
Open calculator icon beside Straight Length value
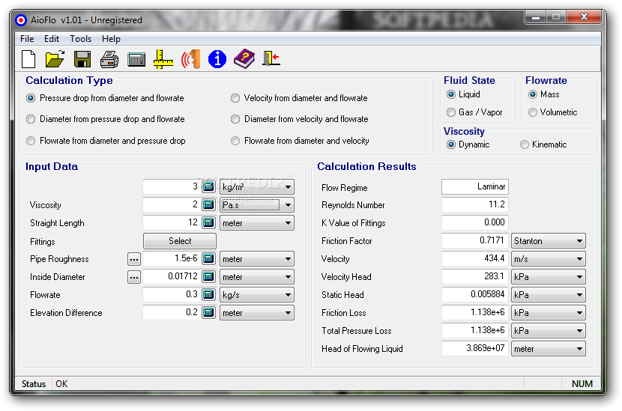[x=208, y=223]
